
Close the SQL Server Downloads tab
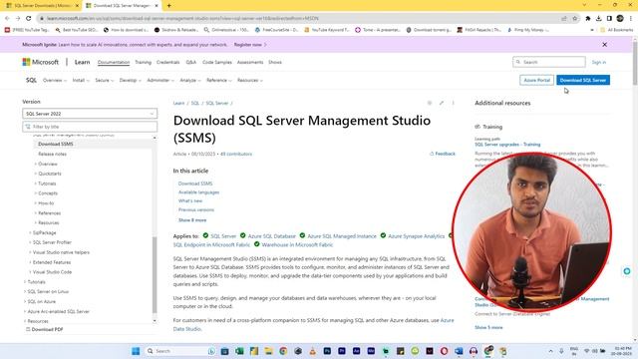pos(77,6)
